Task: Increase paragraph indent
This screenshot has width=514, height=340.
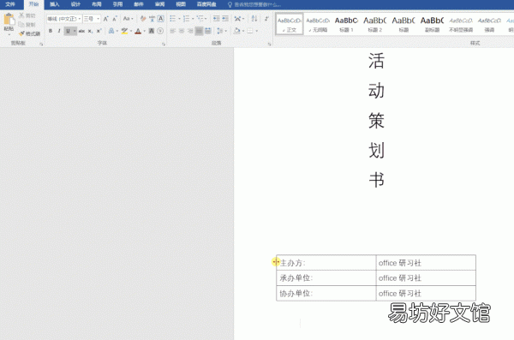Action: [225, 19]
